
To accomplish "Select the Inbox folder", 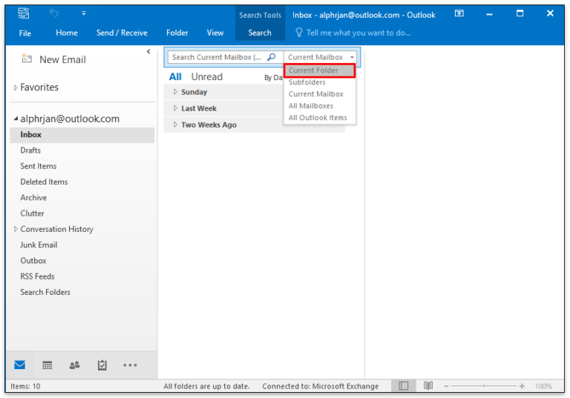I will 82,135.
